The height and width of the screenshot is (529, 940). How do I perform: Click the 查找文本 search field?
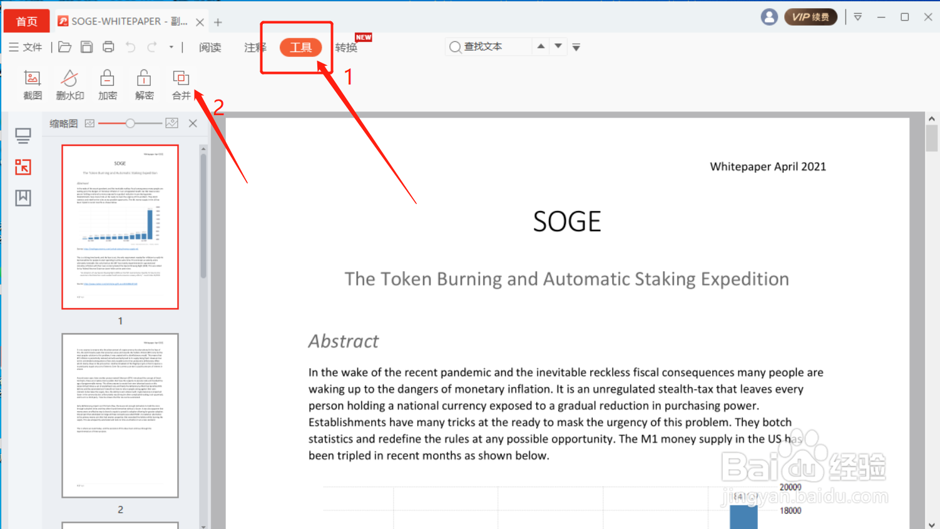[x=488, y=46]
